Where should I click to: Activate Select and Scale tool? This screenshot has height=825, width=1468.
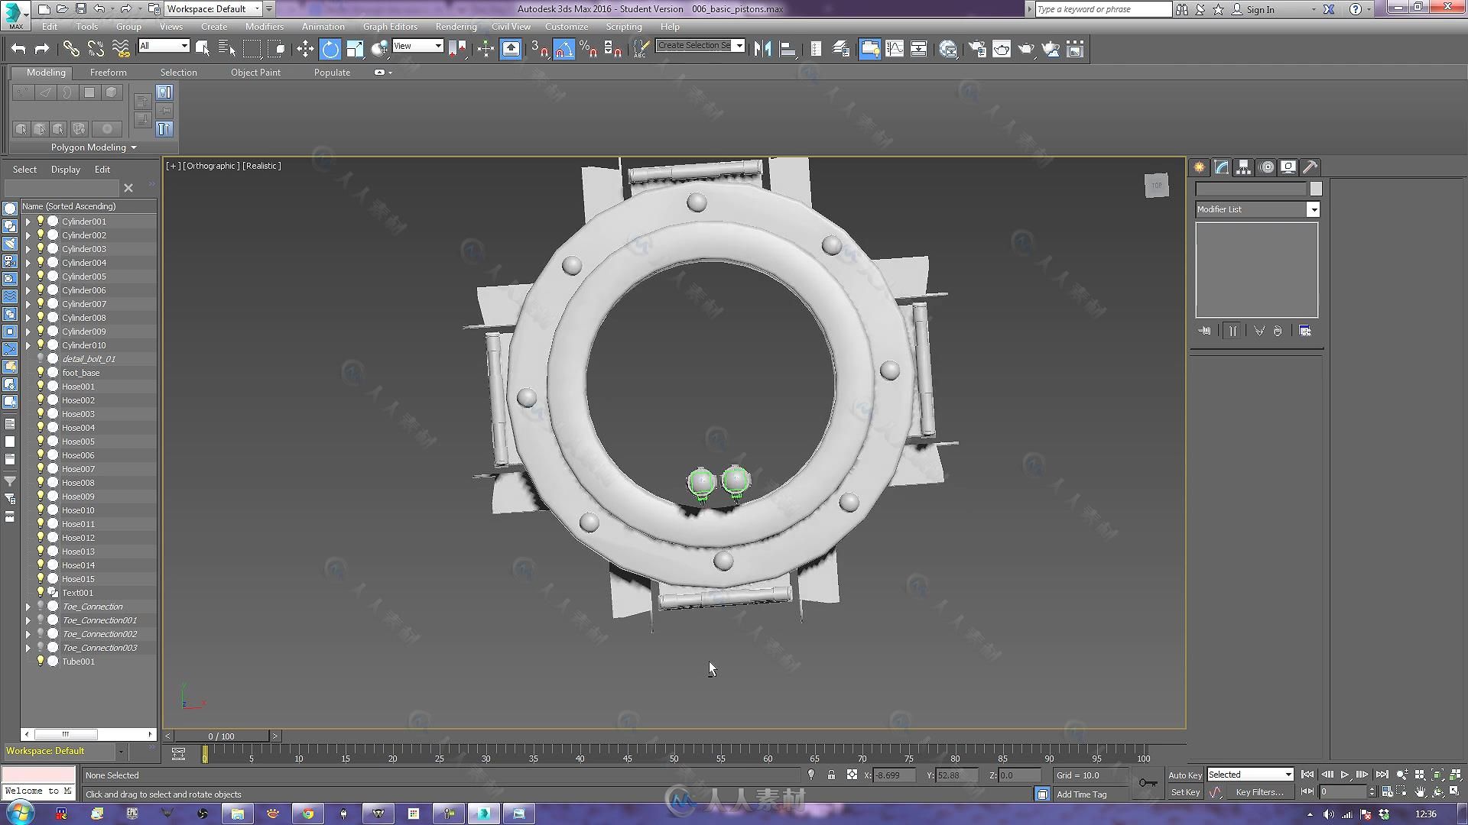tap(355, 49)
